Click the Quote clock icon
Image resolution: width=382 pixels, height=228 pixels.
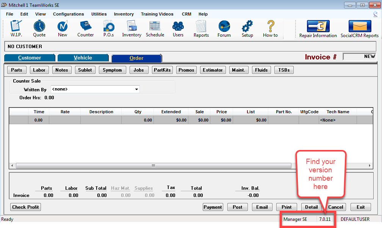click(39, 28)
